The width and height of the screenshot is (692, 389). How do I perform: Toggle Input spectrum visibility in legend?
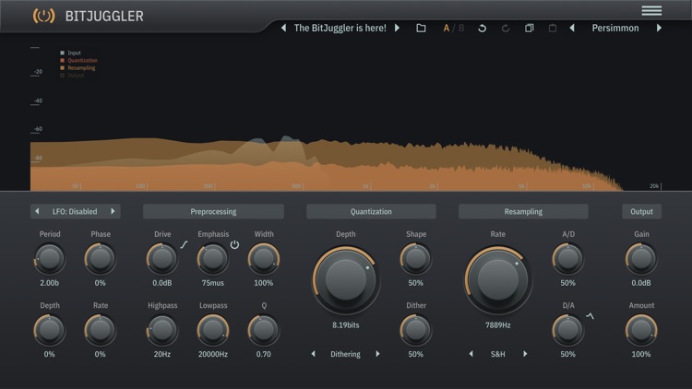pyautogui.click(x=71, y=53)
